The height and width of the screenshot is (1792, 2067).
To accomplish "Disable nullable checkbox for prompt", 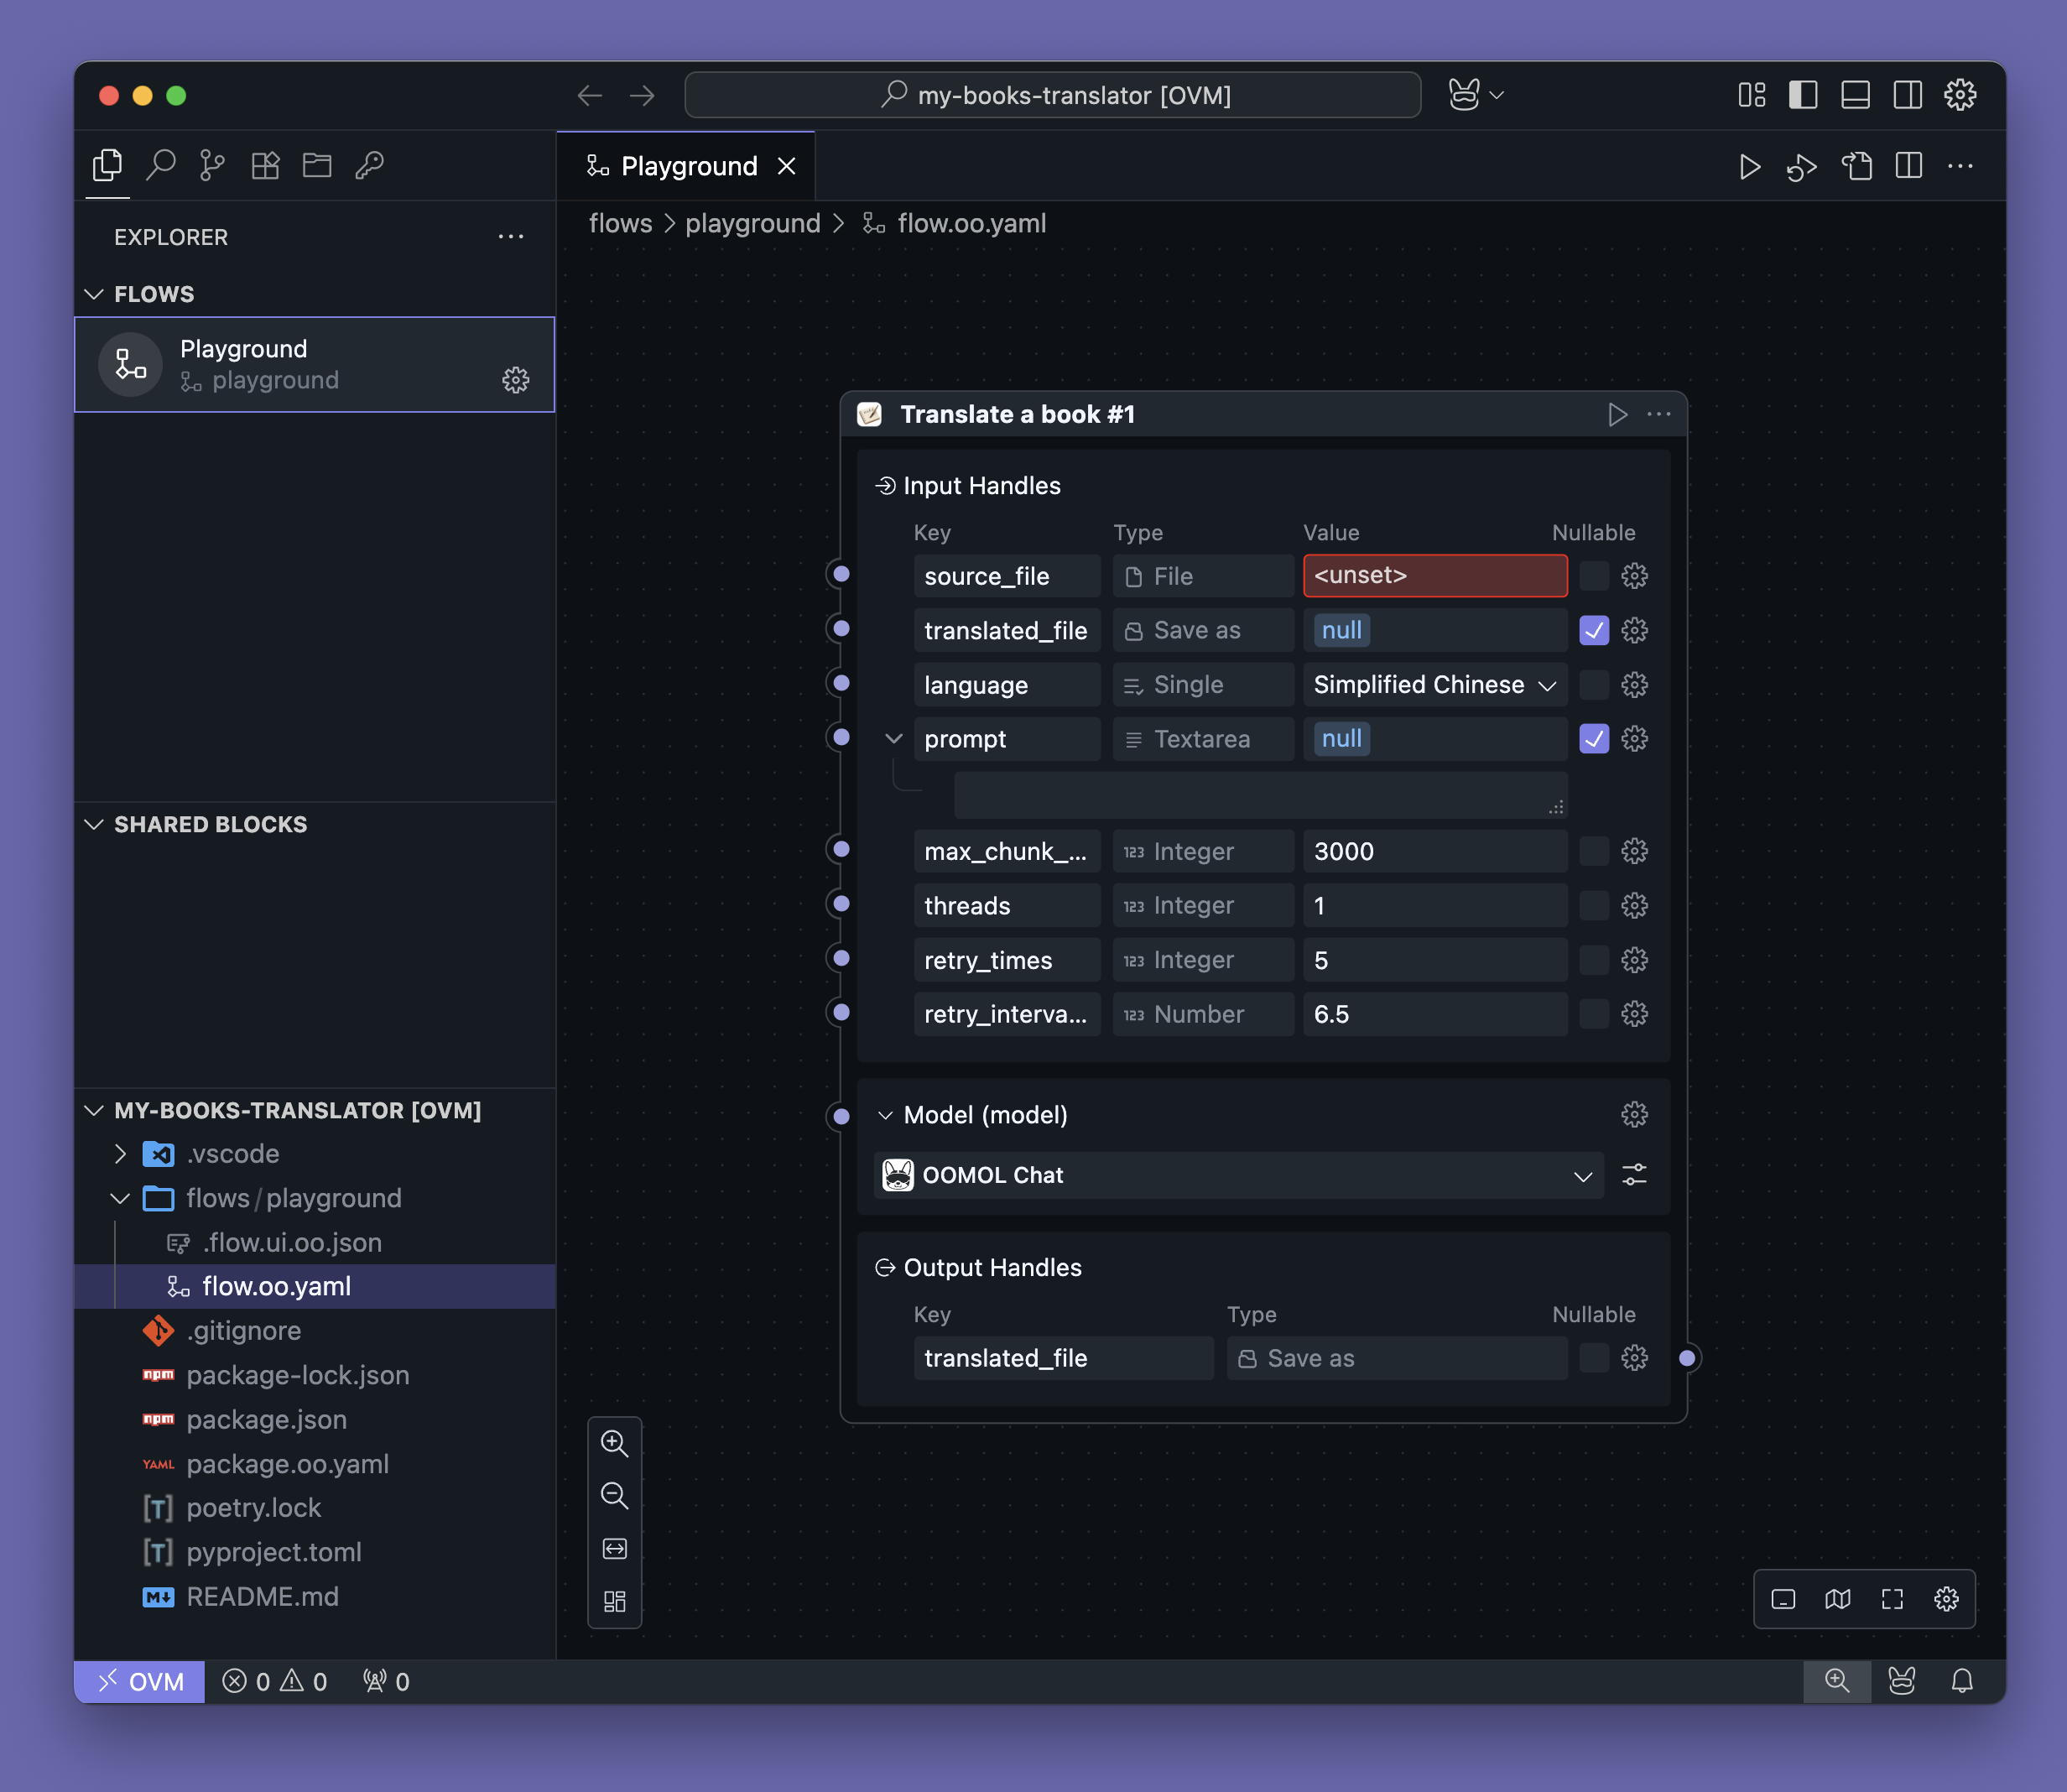I will coord(1593,739).
